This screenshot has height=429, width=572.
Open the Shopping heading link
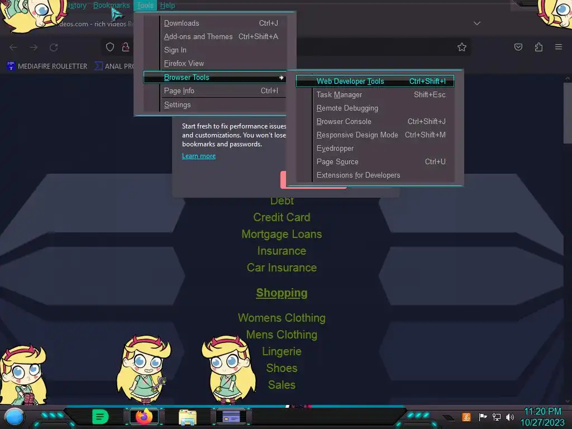click(282, 293)
